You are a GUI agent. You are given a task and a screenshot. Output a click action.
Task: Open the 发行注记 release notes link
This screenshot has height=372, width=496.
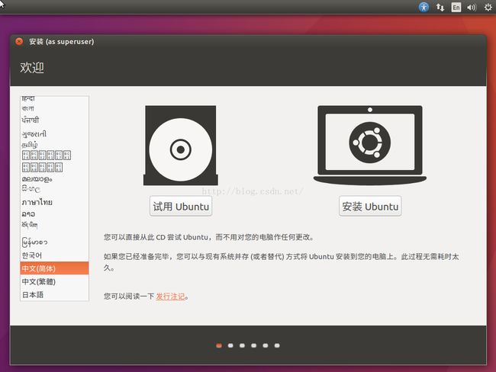(170, 296)
